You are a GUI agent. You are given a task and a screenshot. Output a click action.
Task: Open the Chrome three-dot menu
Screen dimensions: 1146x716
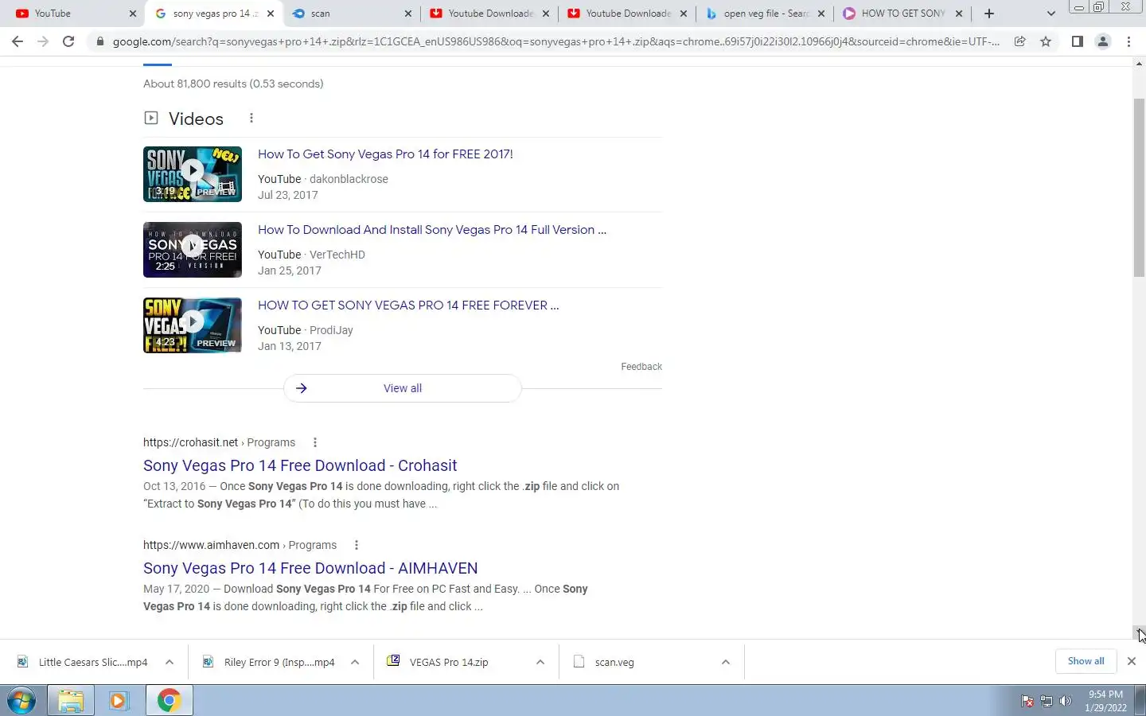click(x=1128, y=41)
